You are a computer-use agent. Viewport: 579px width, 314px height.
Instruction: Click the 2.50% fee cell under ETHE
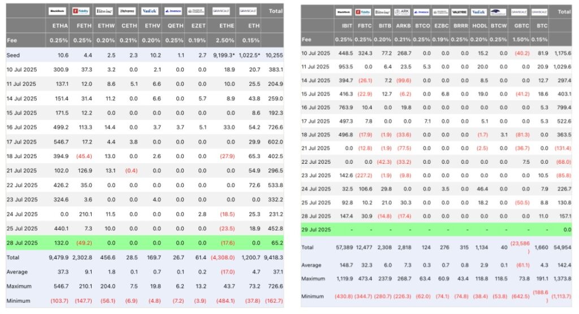coord(225,40)
